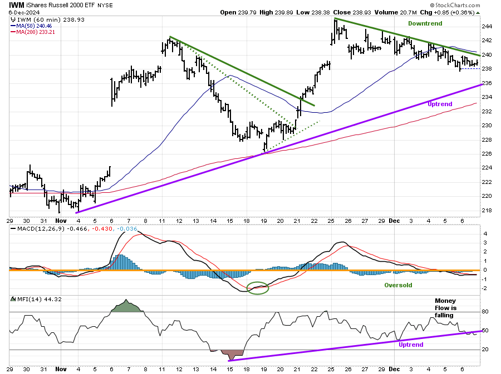Click the red oversold shaded area on MFI

pos(232,354)
